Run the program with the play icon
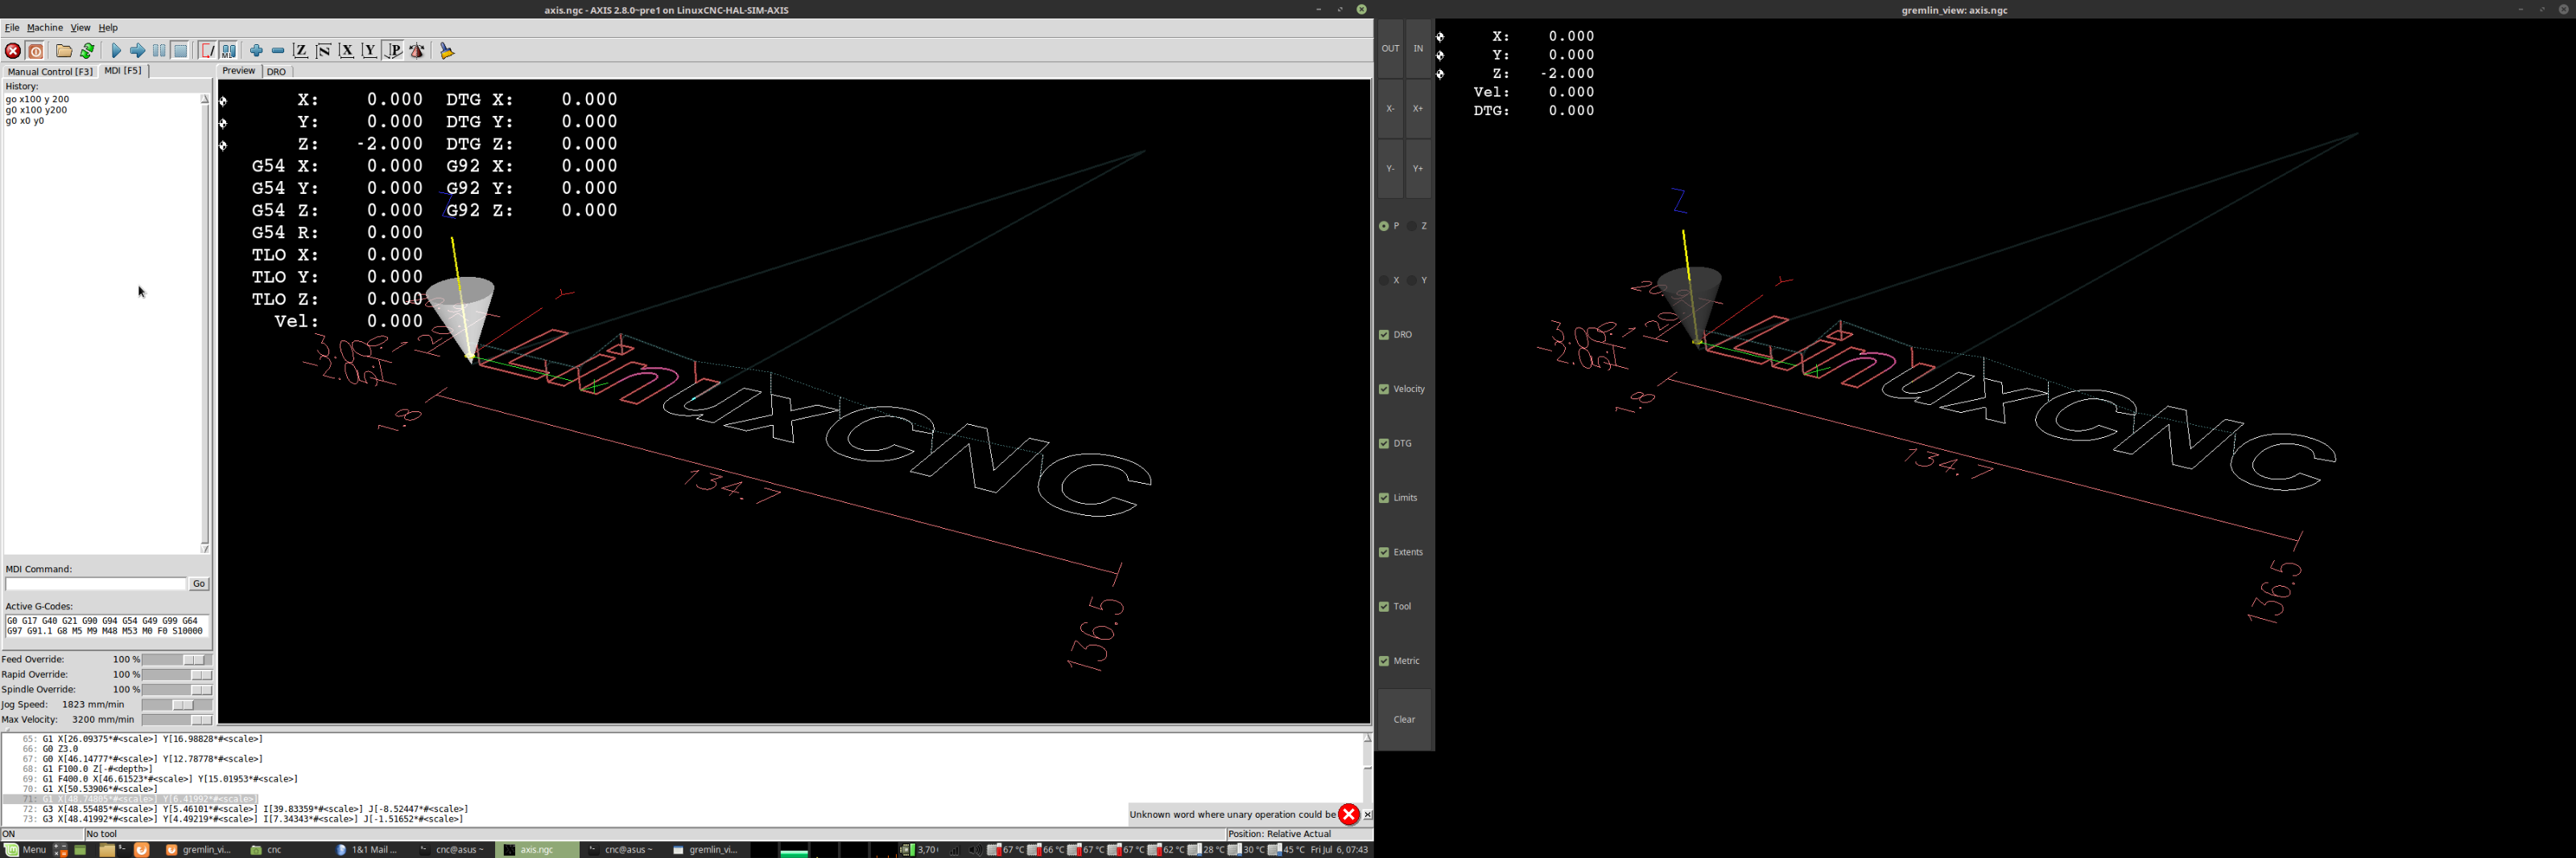This screenshot has height=858, width=2576. click(116, 51)
